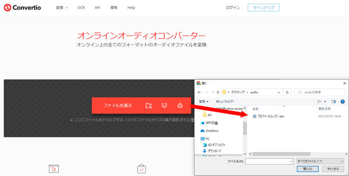The image size is (349, 176).
Task: Select the Google Drive upload icon
Action: coord(180,106)
